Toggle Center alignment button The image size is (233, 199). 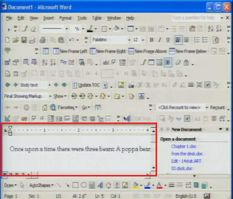click(186, 40)
